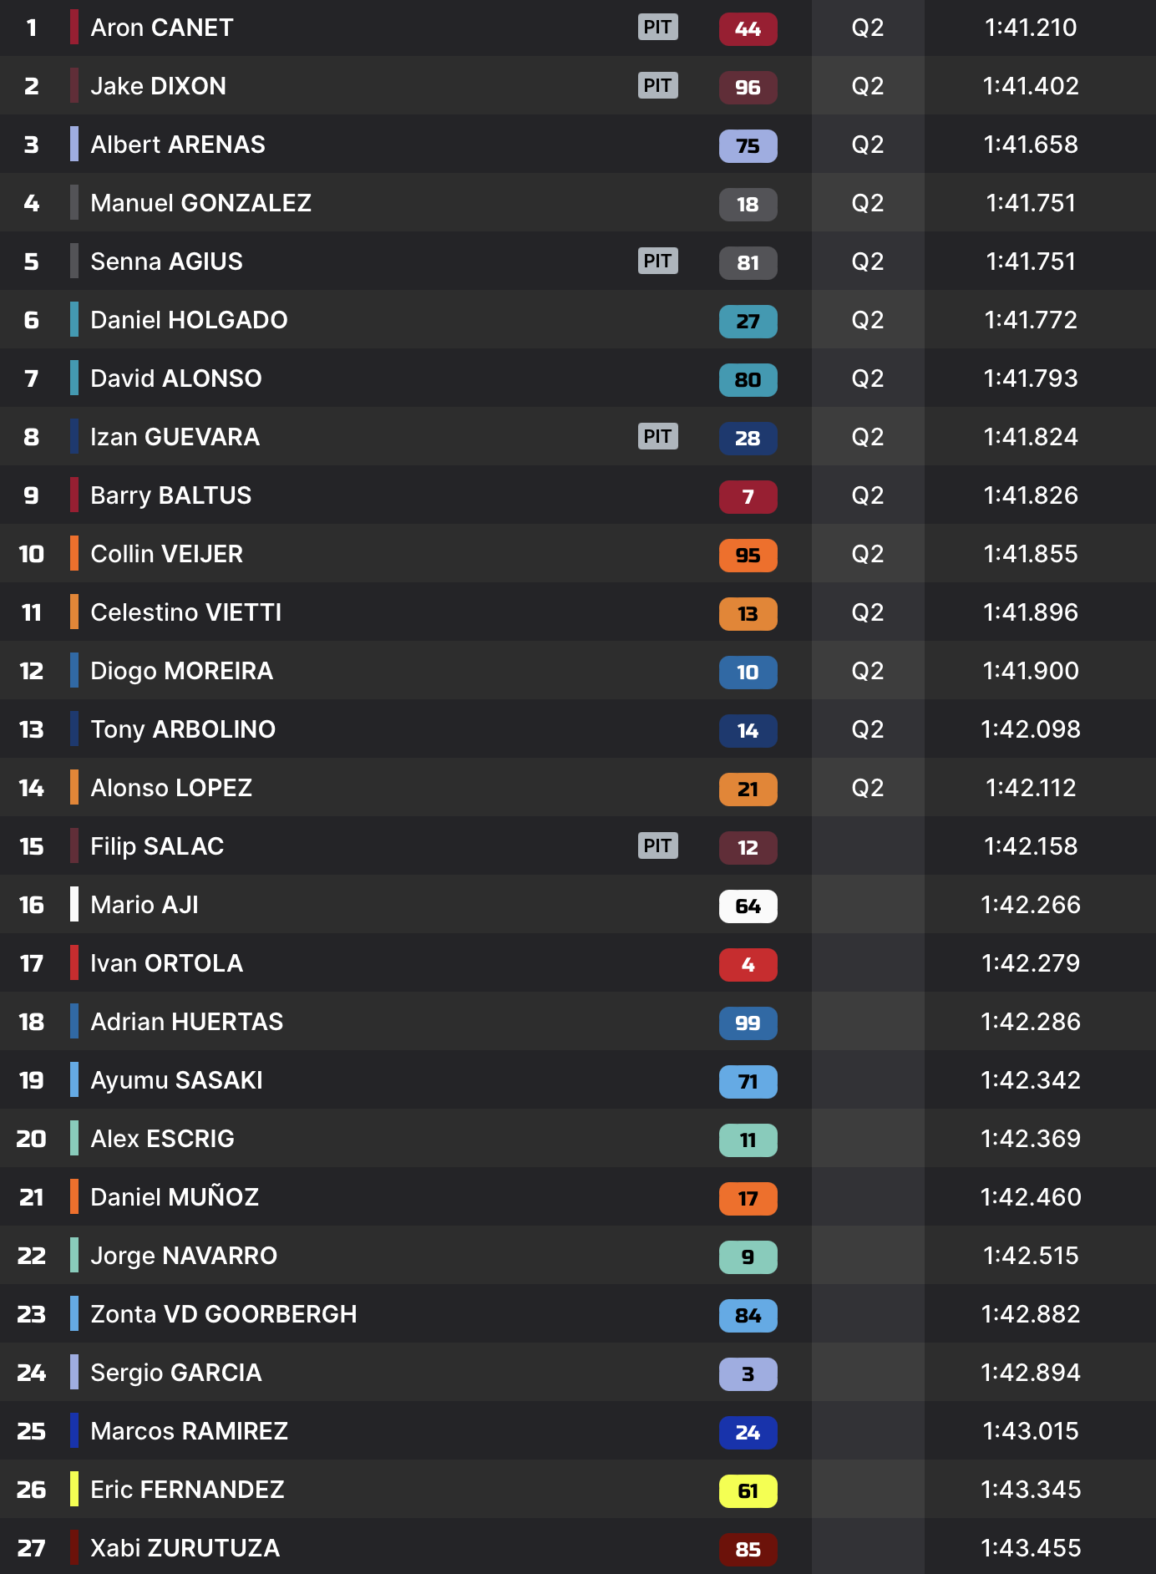Click the PIT badge on Izan Guevara's row
This screenshot has height=1574, width=1156.
pyautogui.click(x=657, y=436)
